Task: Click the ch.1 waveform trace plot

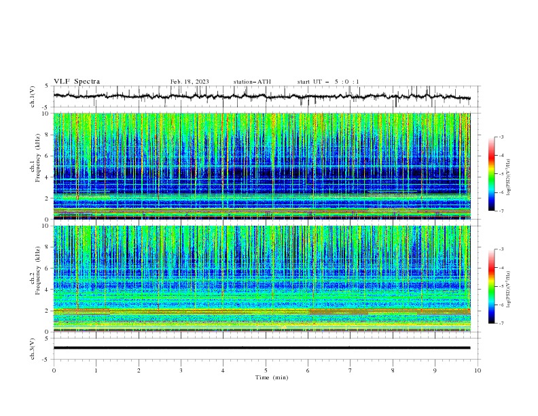Action: (x=262, y=97)
